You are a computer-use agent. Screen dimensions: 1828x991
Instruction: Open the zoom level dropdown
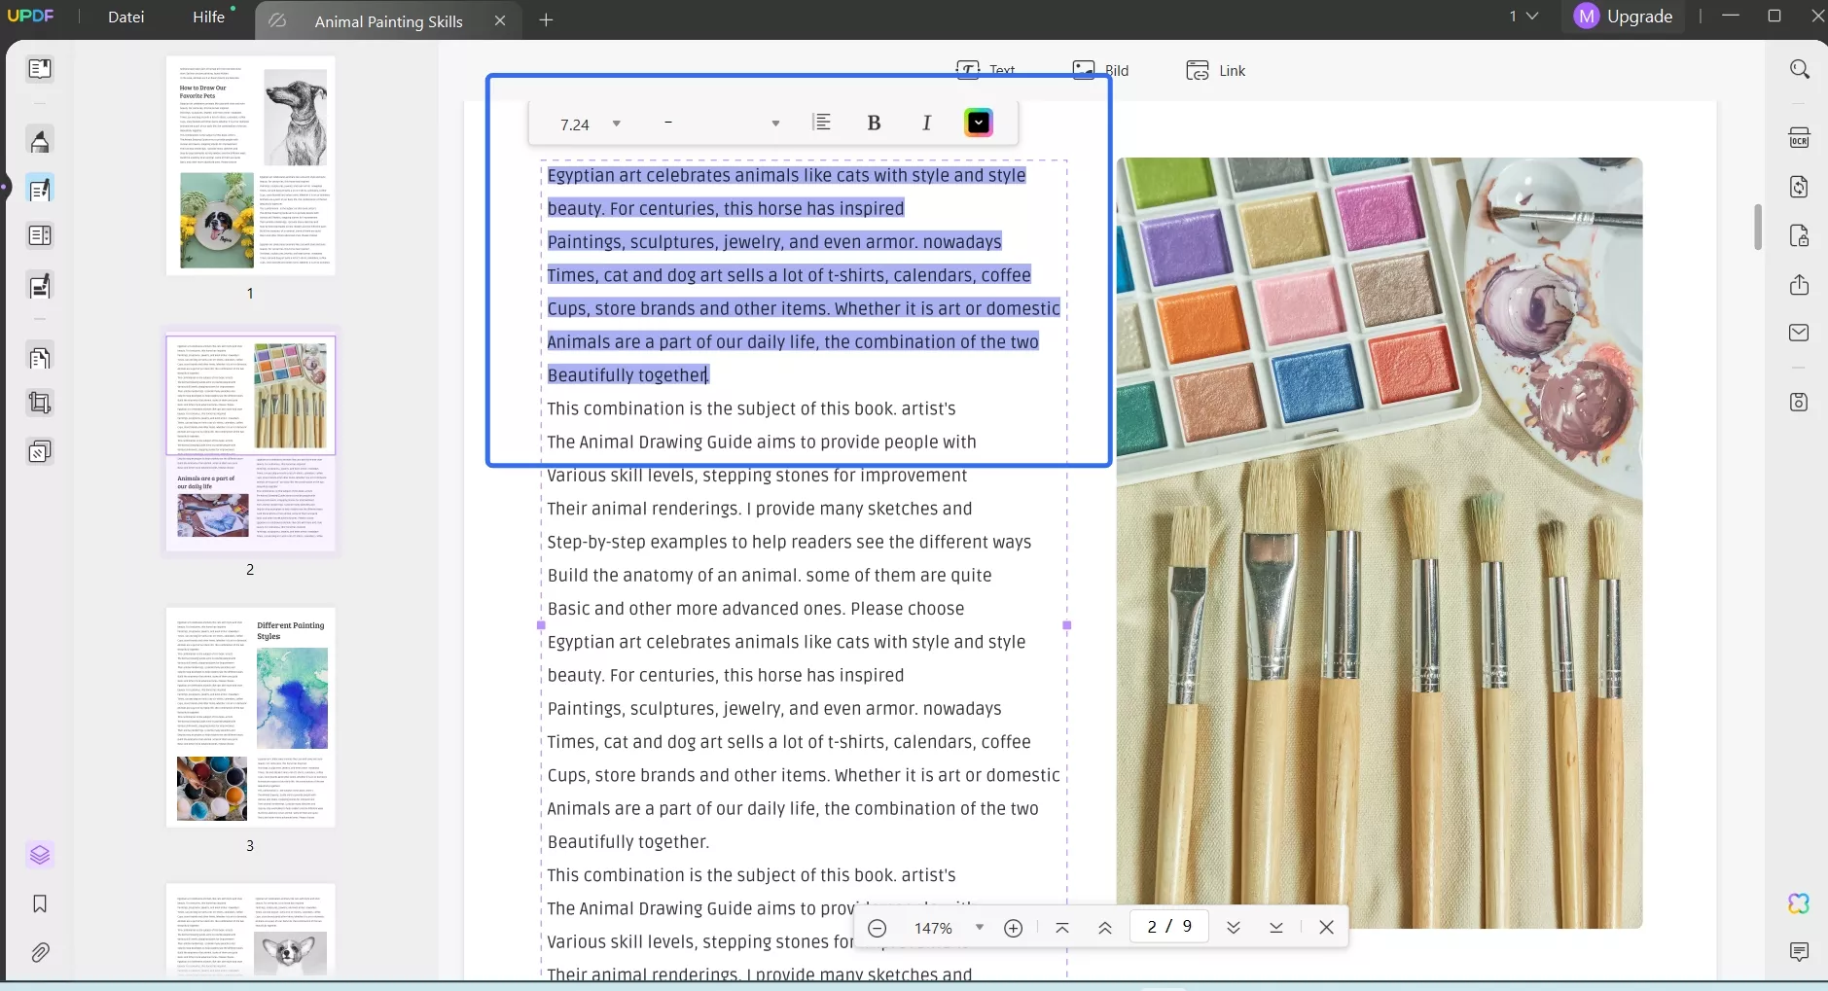[979, 928]
